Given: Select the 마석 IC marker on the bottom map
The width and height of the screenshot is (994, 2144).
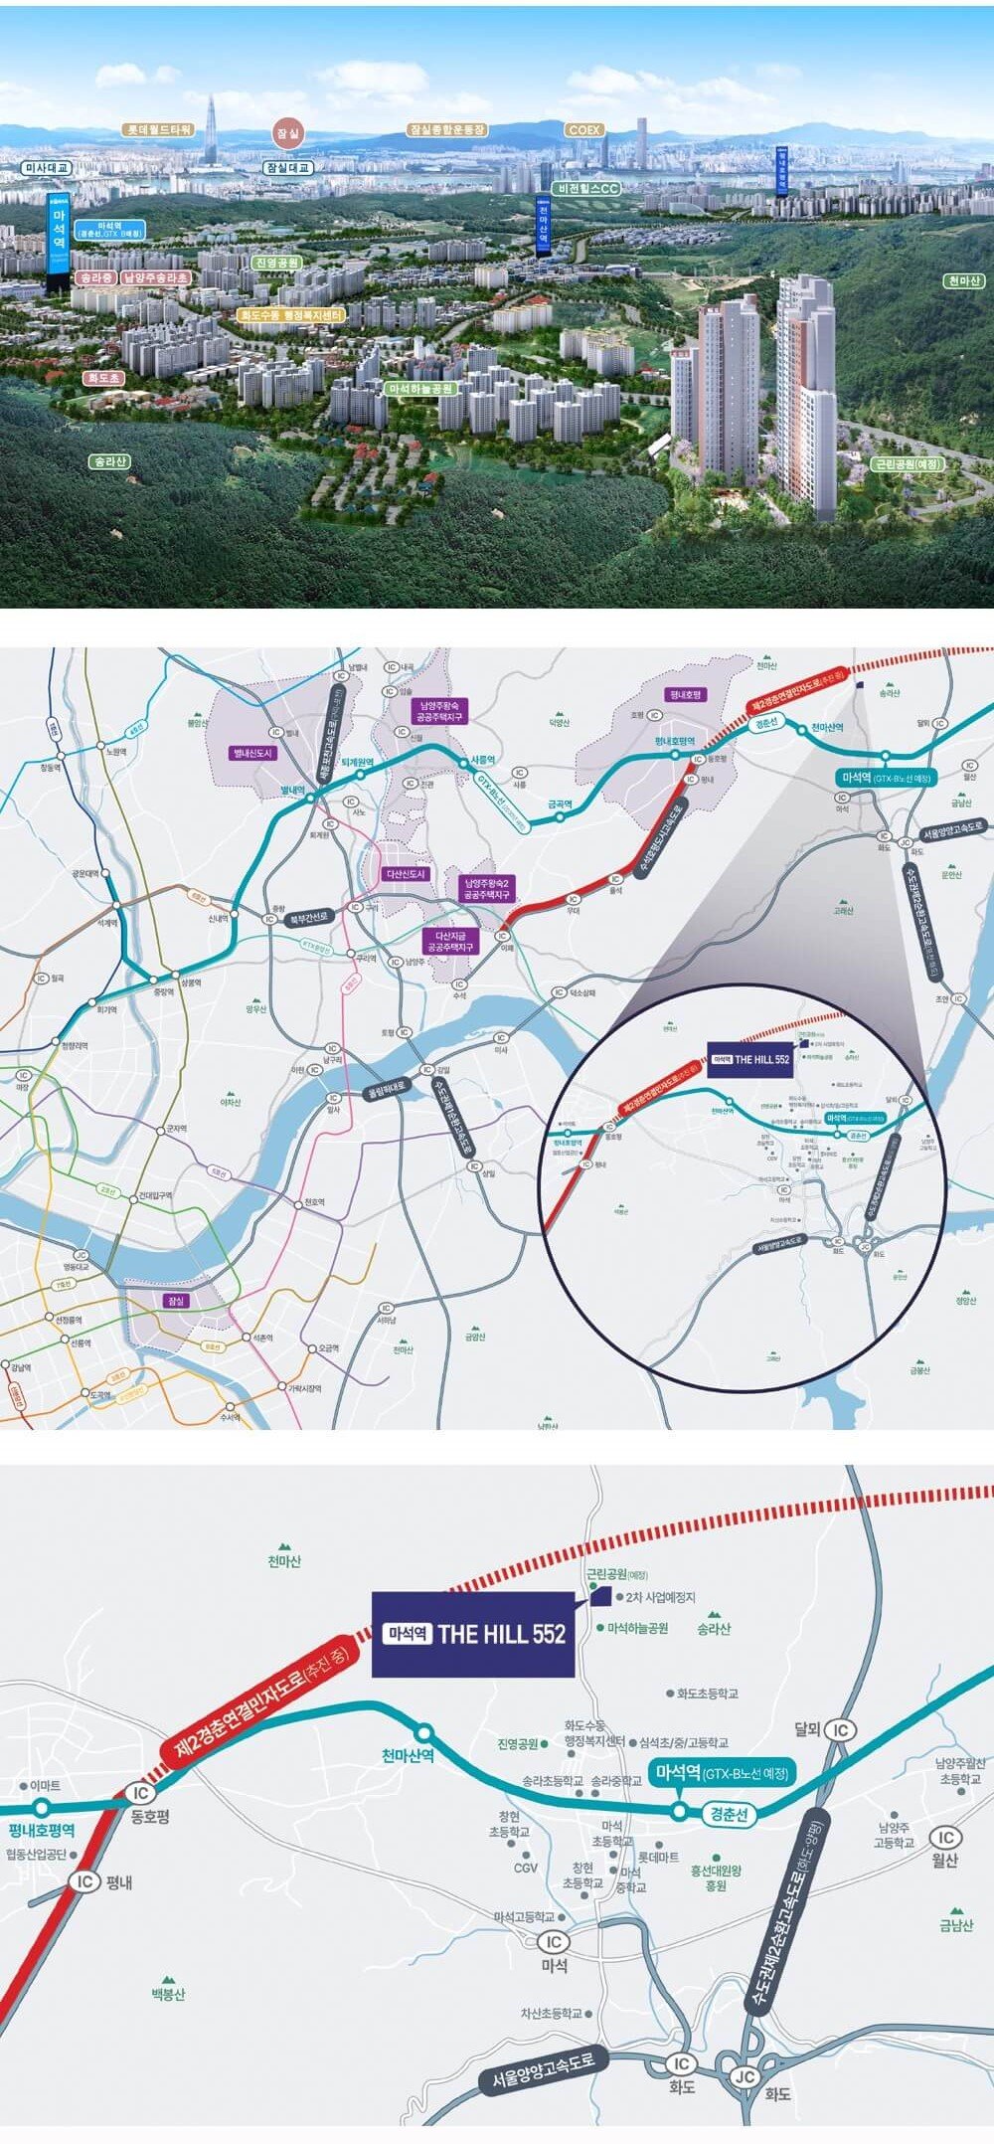Looking at the screenshot, I should click(x=554, y=1942).
